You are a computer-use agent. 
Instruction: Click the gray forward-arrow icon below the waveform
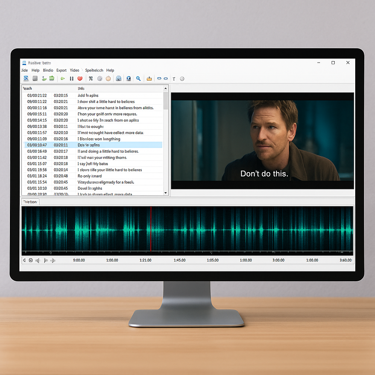pos(46,260)
